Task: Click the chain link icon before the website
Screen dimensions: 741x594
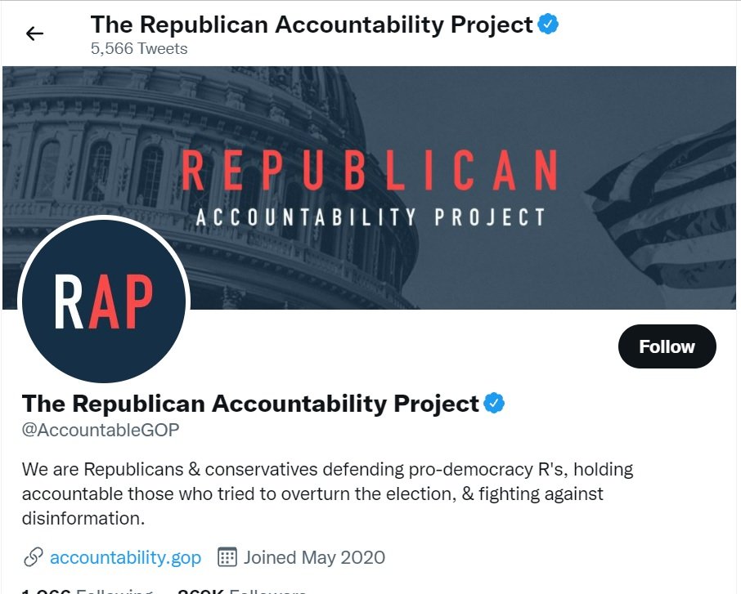Action: pos(33,558)
